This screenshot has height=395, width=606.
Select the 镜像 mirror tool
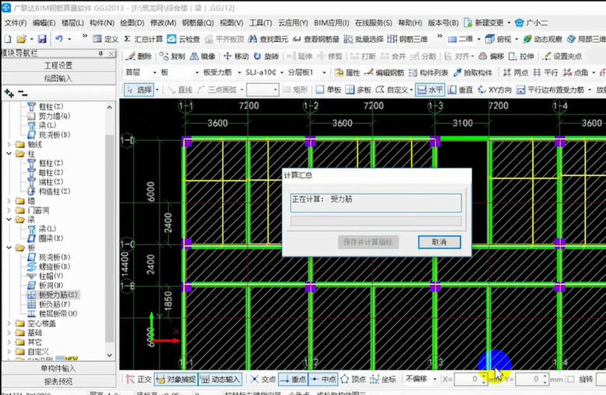[x=203, y=56]
